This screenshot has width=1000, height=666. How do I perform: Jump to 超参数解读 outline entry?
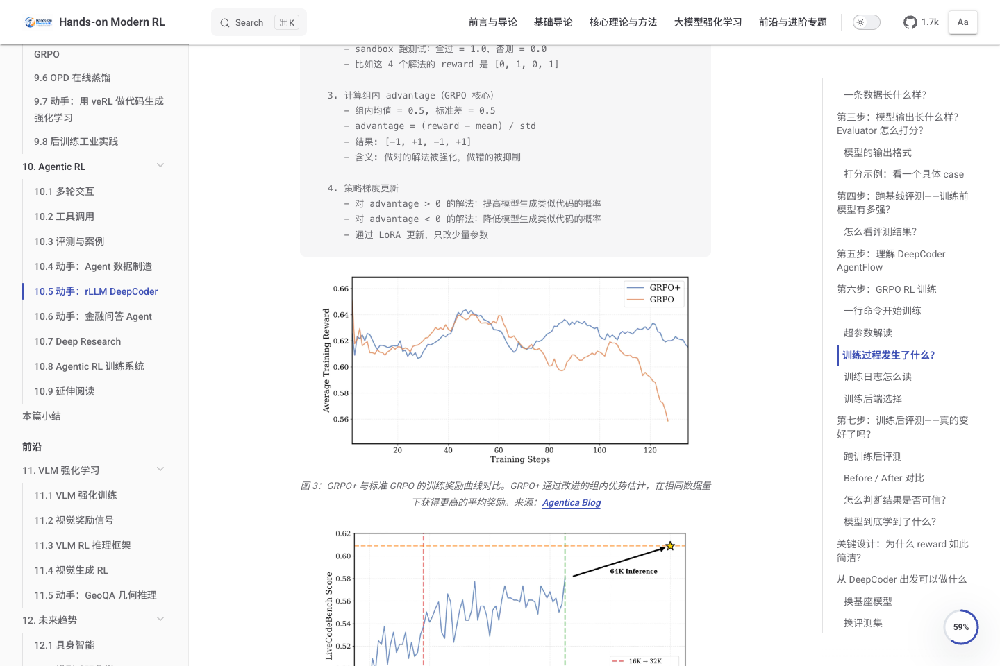(x=868, y=333)
